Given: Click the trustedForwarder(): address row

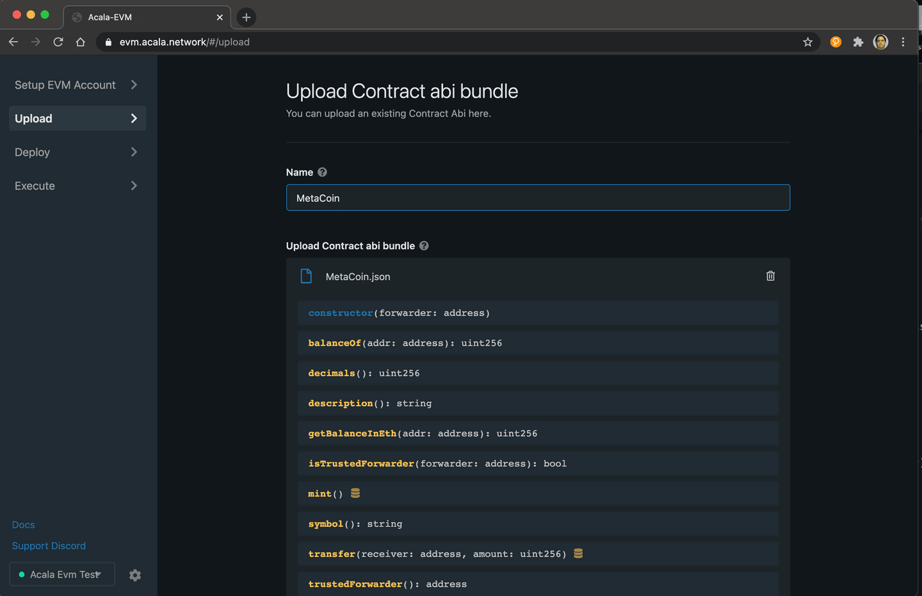Looking at the screenshot, I should 538,584.
